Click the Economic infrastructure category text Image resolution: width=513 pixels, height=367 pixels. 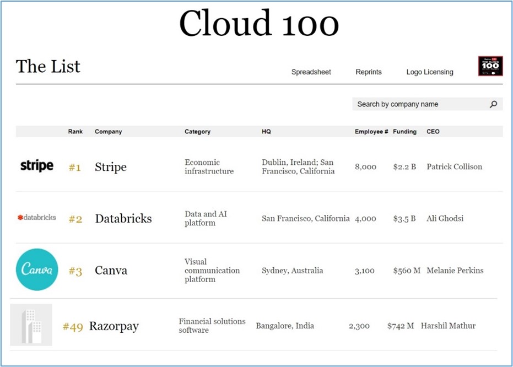tap(209, 167)
